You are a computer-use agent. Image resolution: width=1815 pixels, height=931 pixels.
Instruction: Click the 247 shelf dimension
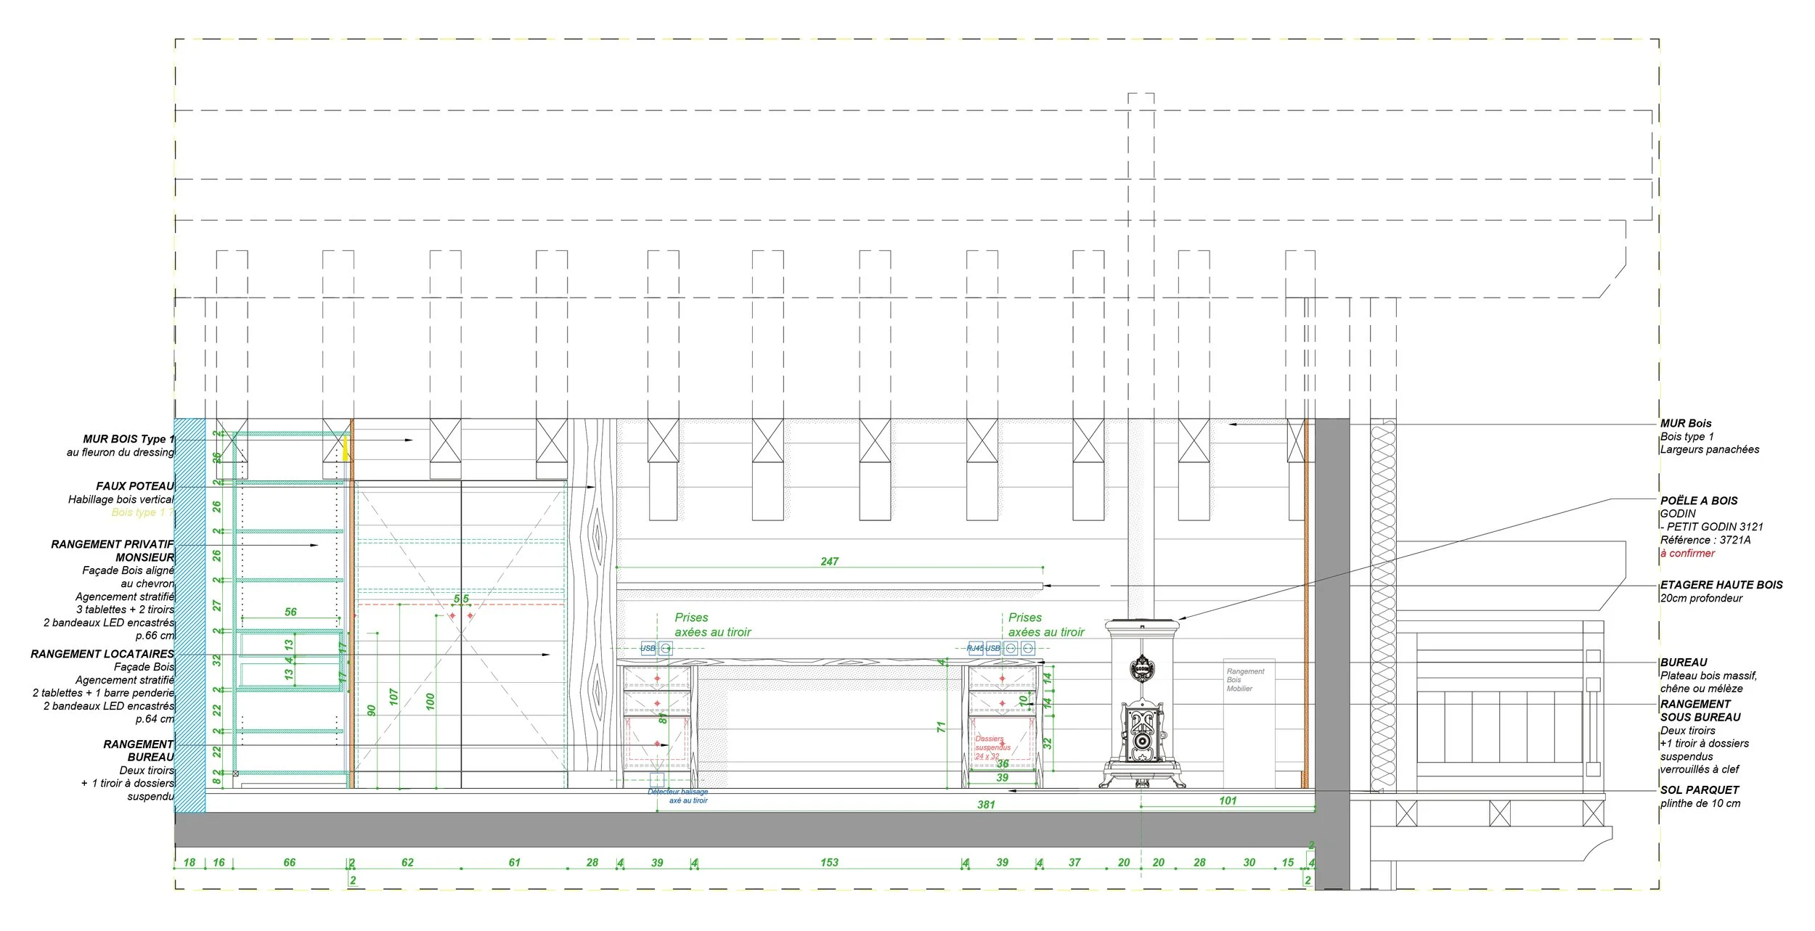coord(829,562)
